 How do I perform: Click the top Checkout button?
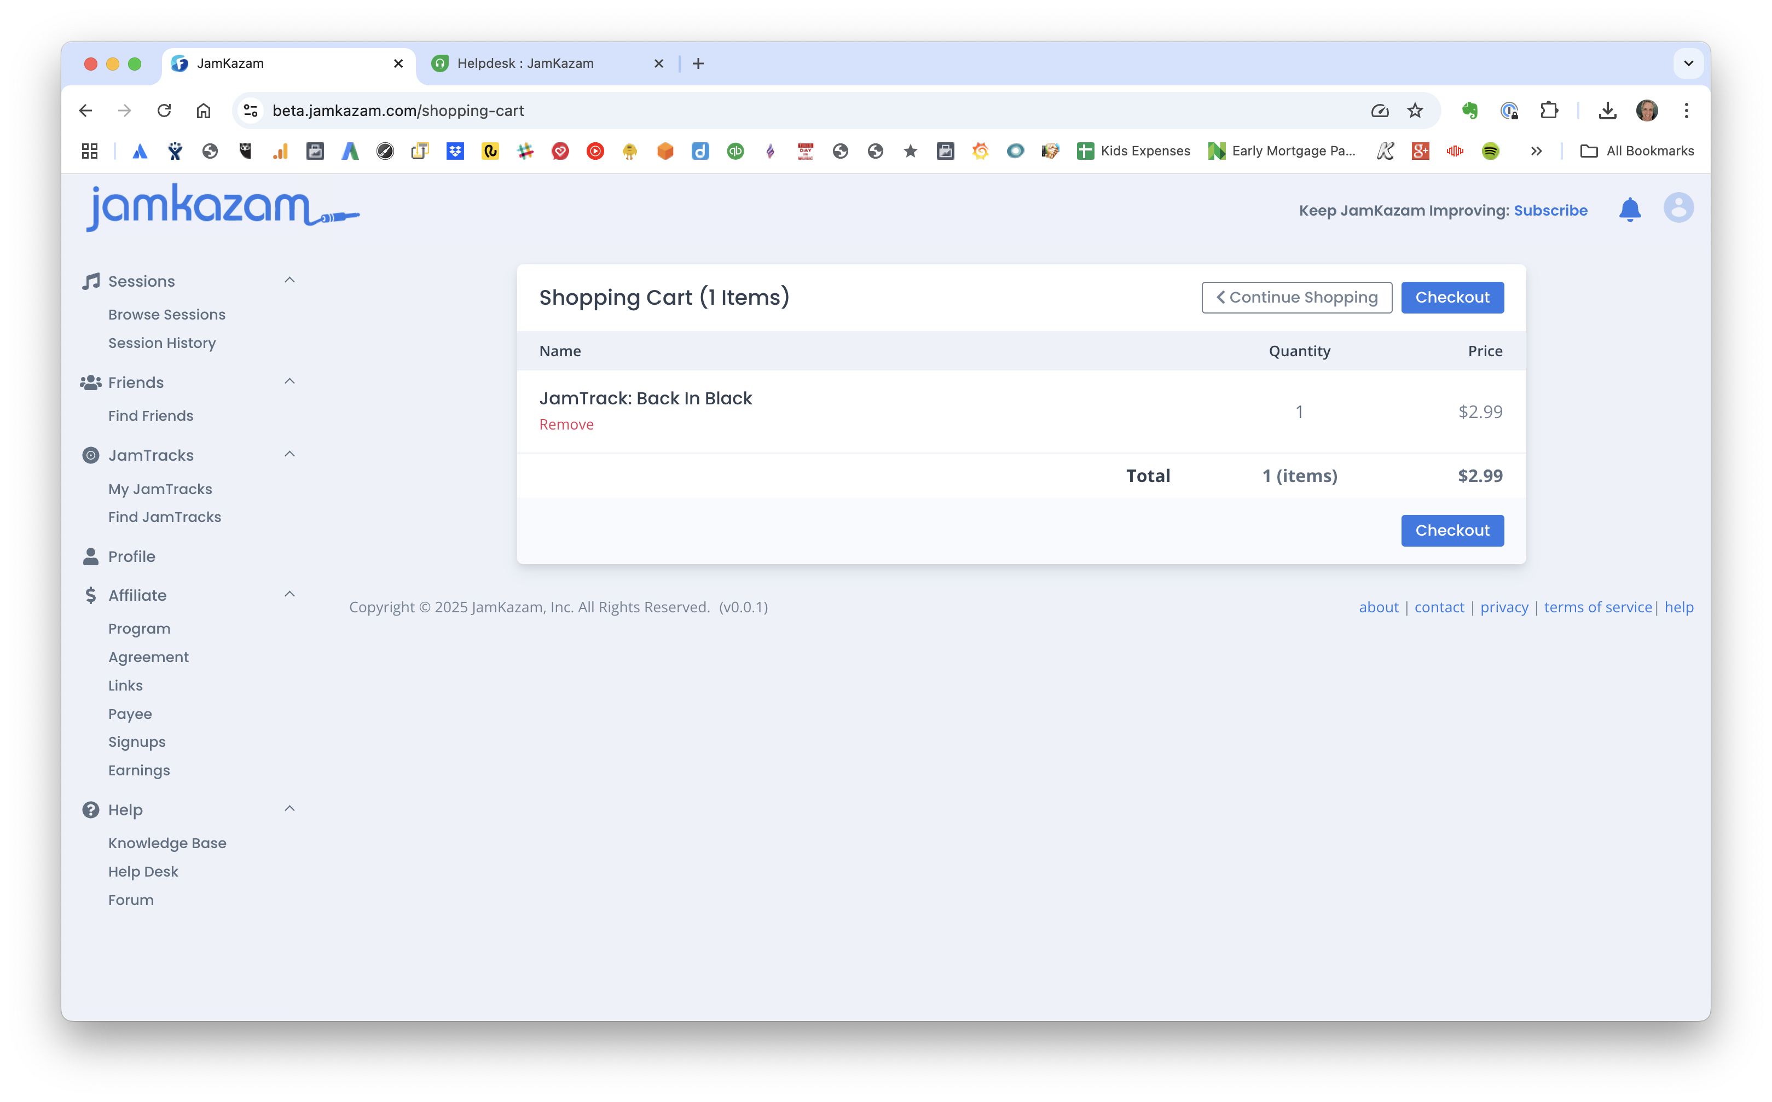[x=1451, y=297]
